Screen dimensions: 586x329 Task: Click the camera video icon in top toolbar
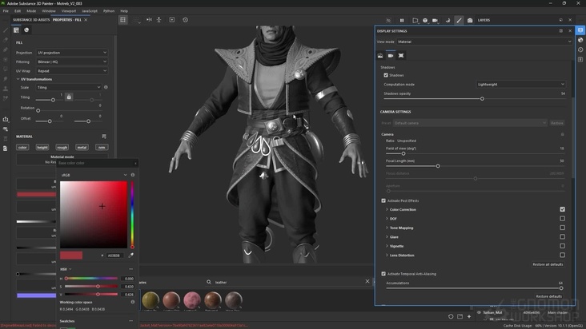(435, 20)
